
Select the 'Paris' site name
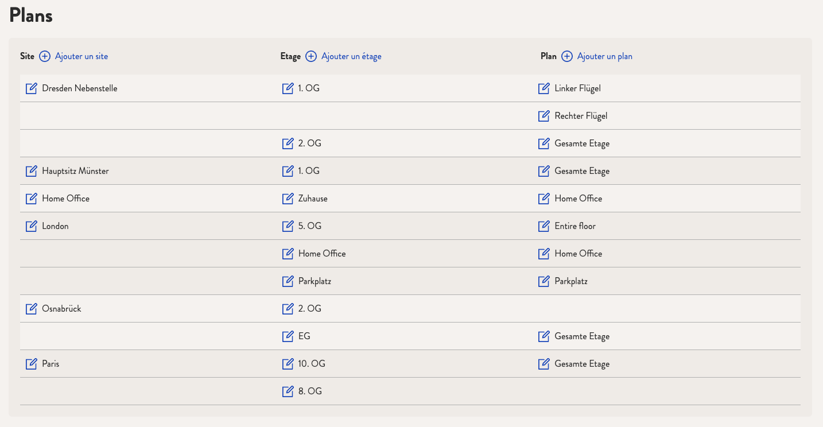51,364
